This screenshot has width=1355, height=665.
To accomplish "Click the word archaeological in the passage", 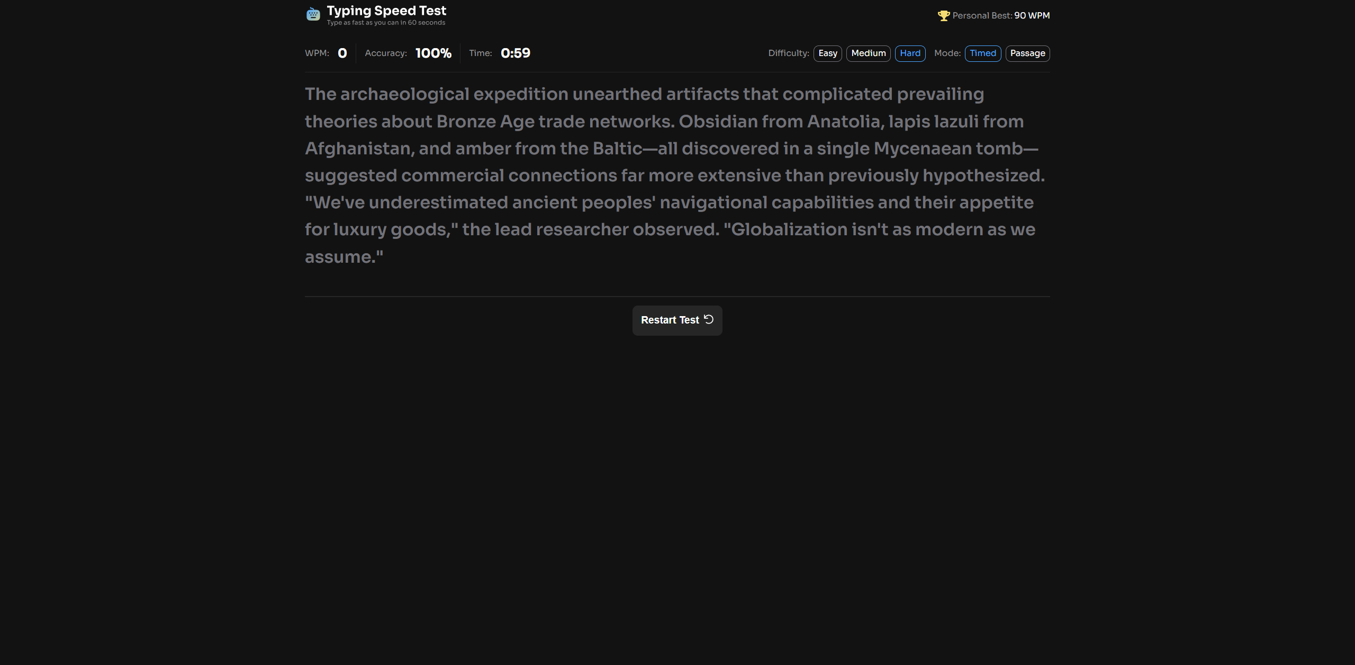I will click(x=404, y=94).
